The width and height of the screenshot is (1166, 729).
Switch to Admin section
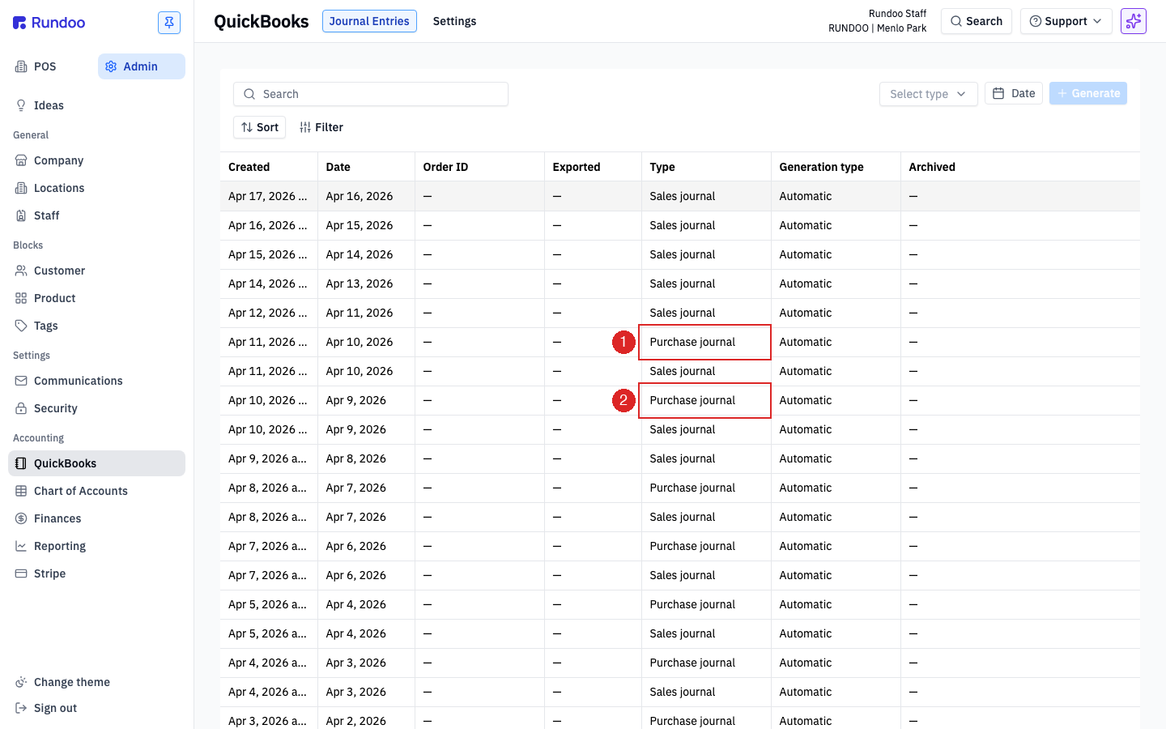[142, 66]
